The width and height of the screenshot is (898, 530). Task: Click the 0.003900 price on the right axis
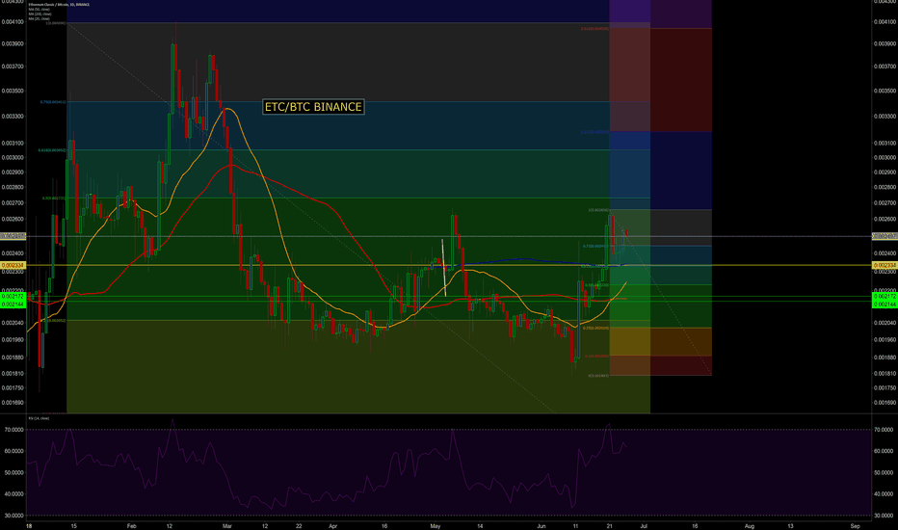click(885, 43)
